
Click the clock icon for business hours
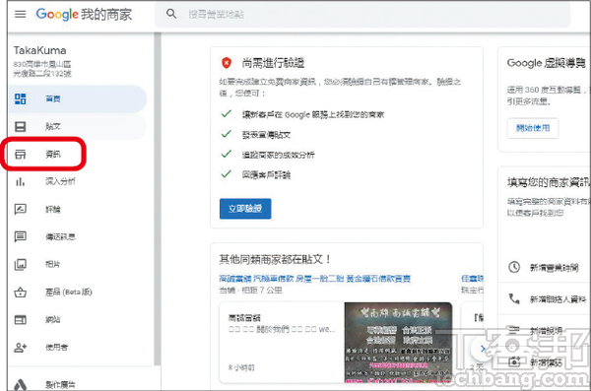(514, 267)
